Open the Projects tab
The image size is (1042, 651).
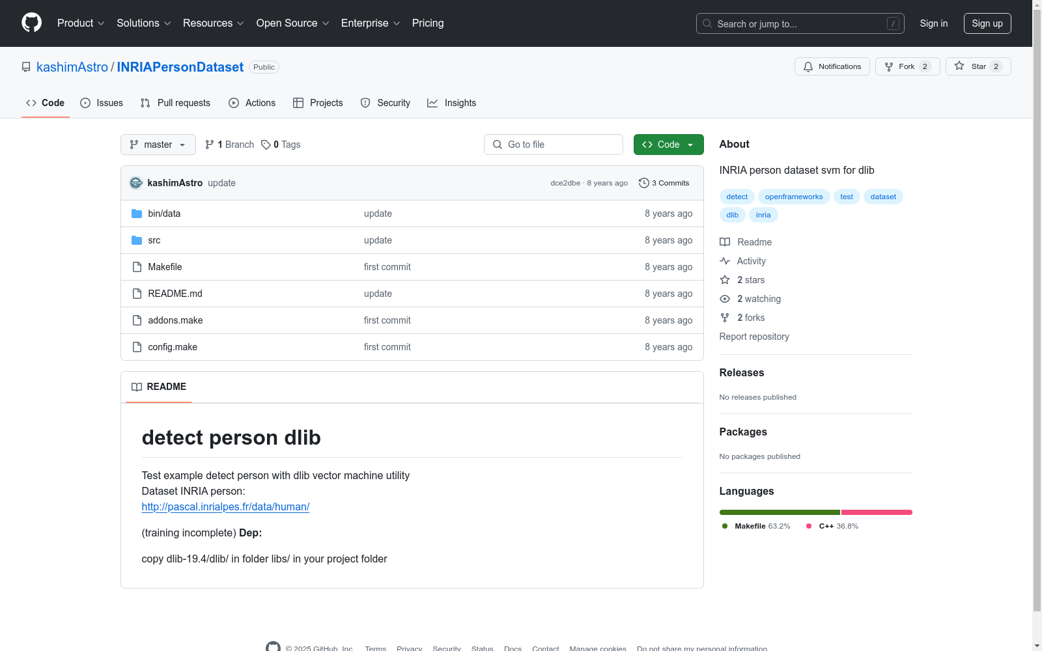318,103
